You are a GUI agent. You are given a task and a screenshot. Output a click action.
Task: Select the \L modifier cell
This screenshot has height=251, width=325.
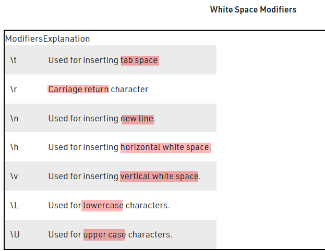14,205
